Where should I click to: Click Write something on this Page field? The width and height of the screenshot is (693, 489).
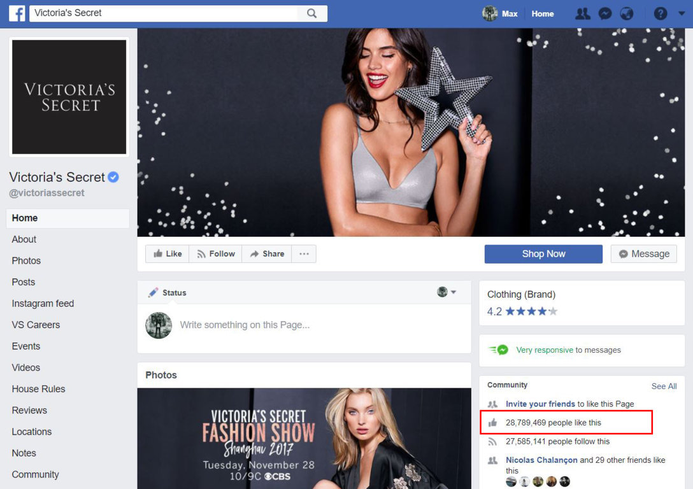[x=245, y=325]
